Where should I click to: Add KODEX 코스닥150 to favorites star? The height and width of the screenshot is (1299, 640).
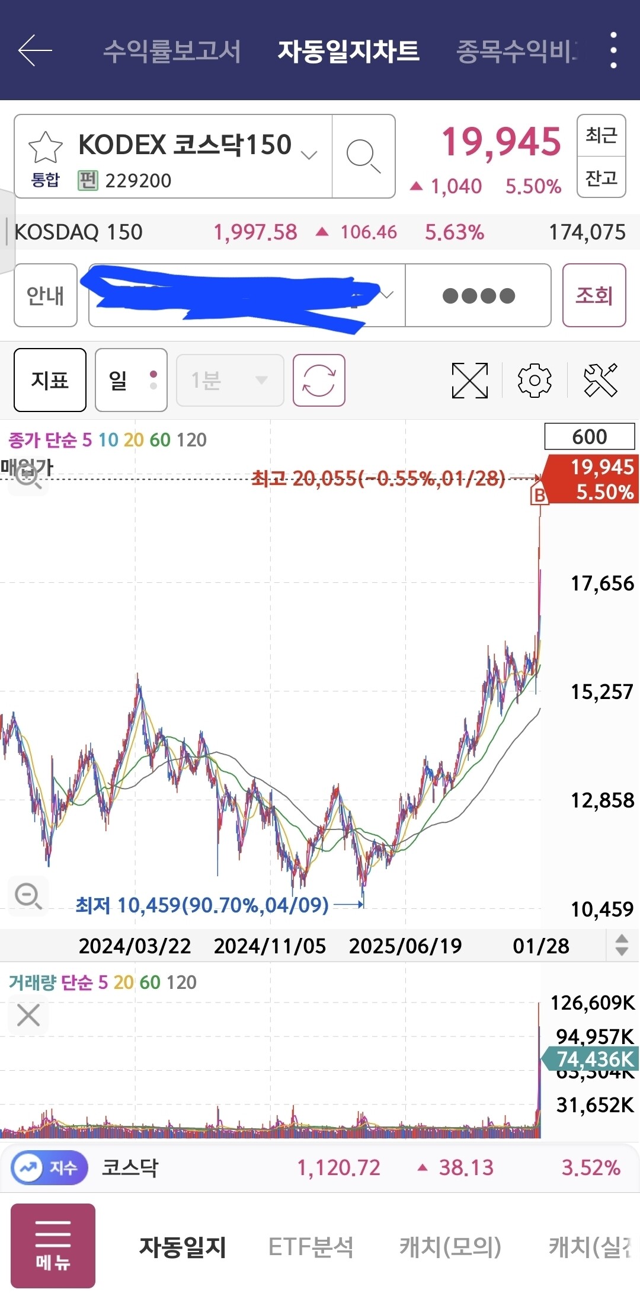point(46,147)
